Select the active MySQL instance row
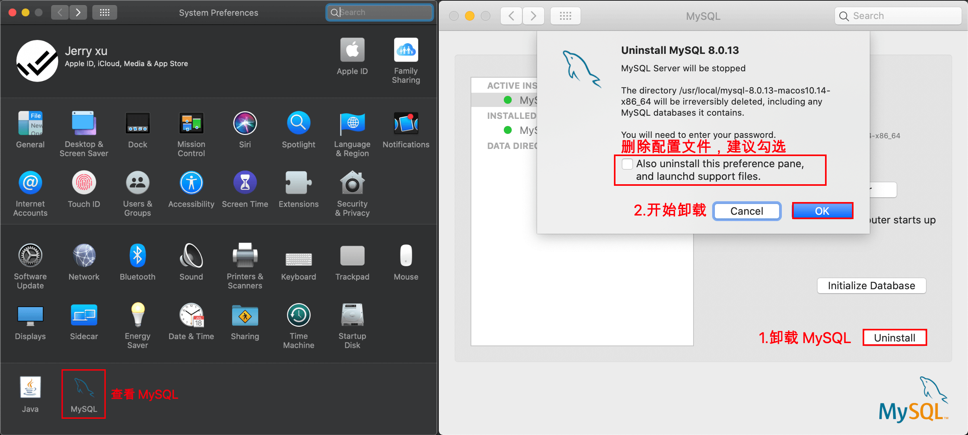Screen dimensions: 968x435 [x=504, y=100]
